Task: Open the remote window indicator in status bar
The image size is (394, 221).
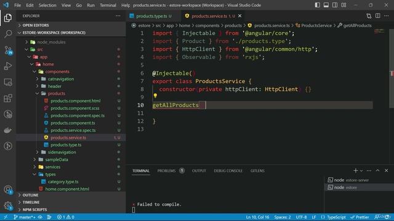Action: (6, 217)
